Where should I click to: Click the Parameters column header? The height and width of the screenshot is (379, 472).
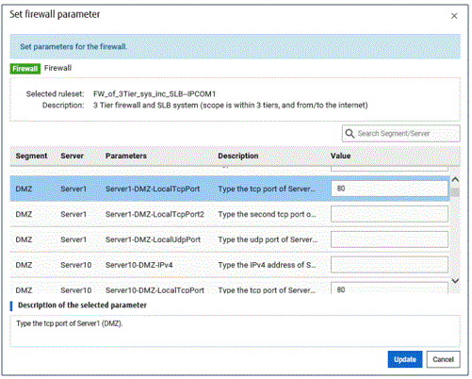pos(126,156)
